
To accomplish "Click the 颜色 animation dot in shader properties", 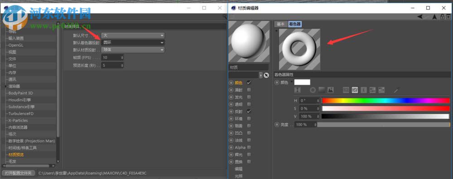I will [277, 82].
